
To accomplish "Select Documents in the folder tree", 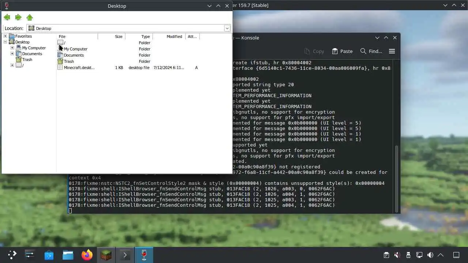I will click(32, 54).
